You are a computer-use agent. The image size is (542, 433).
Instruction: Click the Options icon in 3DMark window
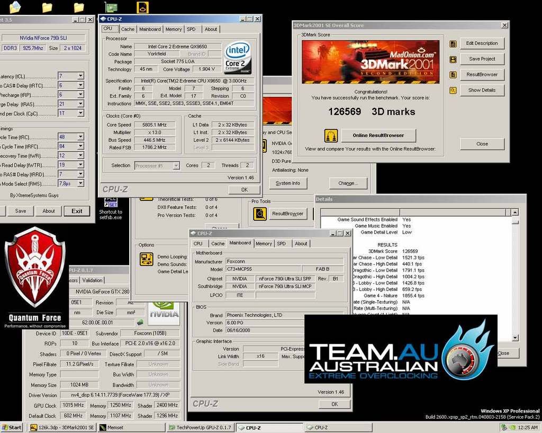click(146, 259)
